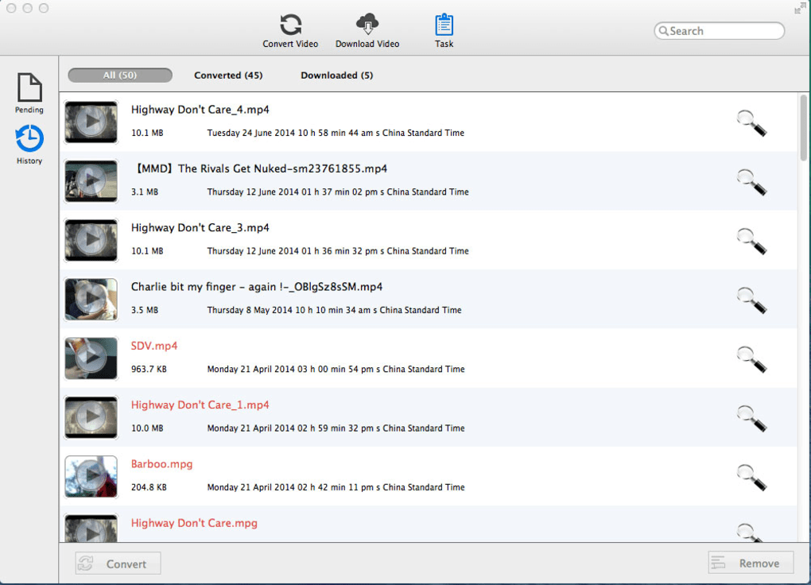811x585 pixels.
Task: Switch to the Converted (45) tab
Action: [228, 75]
